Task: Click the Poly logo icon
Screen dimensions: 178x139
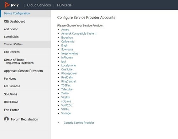Action: pyautogui.click(x=7, y=5)
